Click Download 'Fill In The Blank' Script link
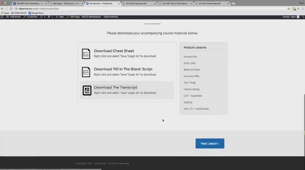Viewport: 305px width, 170px height. pos(123,69)
